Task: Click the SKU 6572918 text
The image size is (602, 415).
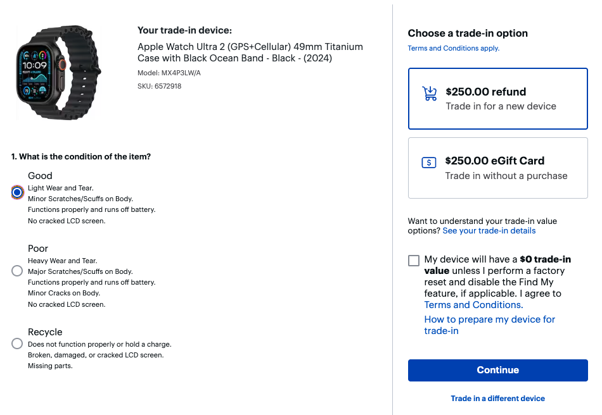Action: pyautogui.click(x=159, y=86)
